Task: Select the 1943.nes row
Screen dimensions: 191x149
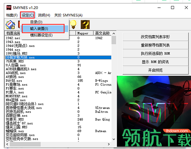Action: pos(58,42)
